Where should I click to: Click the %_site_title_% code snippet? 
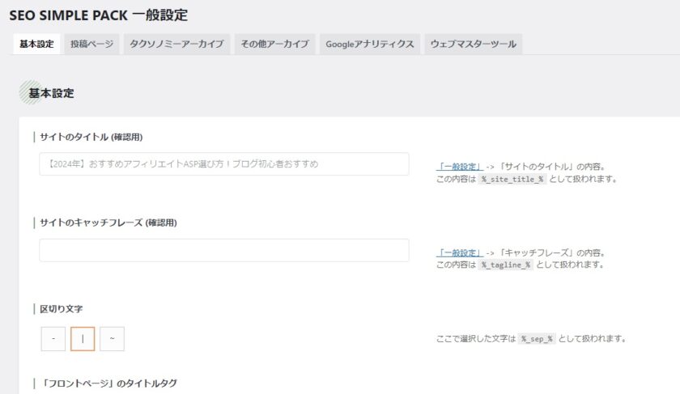pyautogui.click(x=512, y=179)
